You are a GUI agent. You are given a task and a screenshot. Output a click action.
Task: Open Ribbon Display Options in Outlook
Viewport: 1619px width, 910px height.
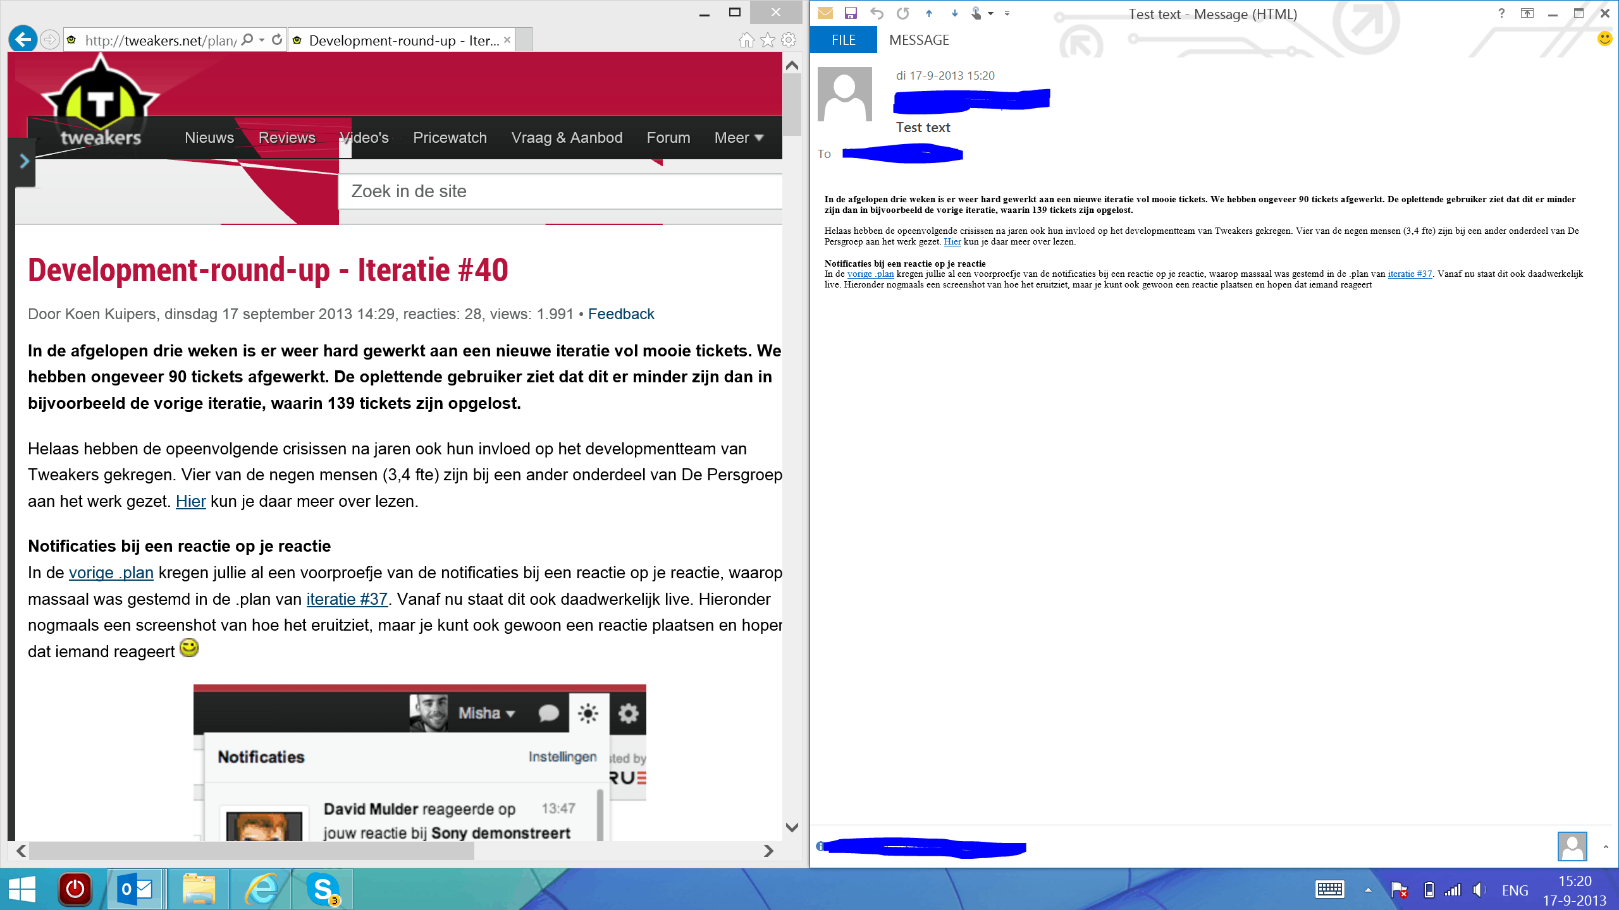tap(1527, 13)
